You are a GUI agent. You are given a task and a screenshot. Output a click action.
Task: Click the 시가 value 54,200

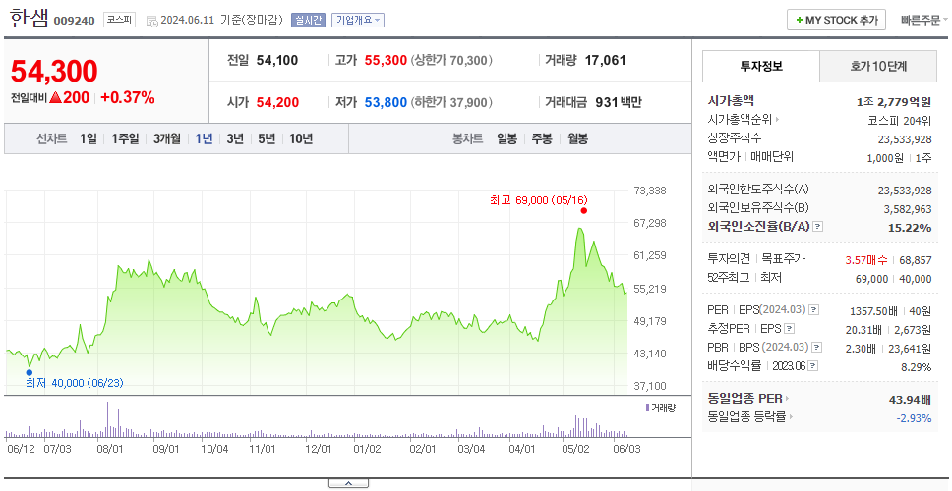(277, 102)
